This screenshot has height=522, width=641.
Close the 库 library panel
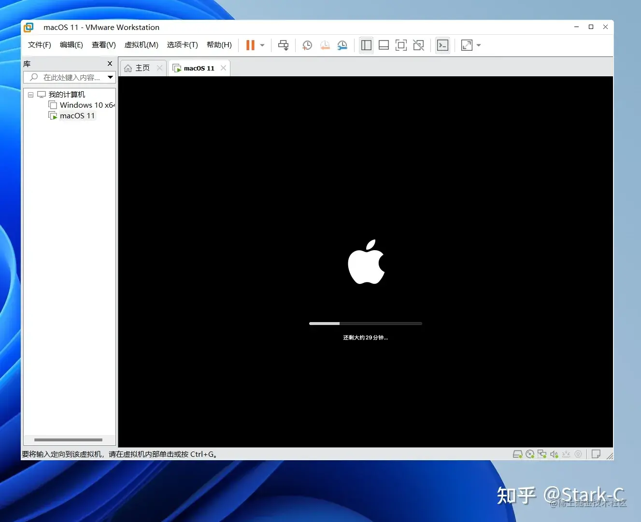pyautogui.click(x=110, y=64)
